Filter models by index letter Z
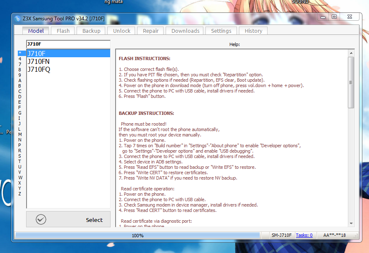This screenshot has width=369, height=253. pos(20,194)
